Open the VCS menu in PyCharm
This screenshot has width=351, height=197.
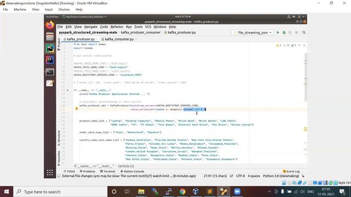pyautogui.click(x=148, y=27)
